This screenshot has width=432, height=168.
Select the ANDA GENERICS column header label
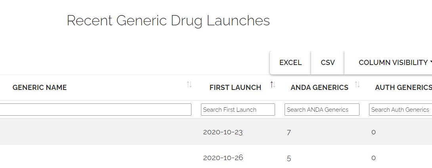[x=319, y=88]
